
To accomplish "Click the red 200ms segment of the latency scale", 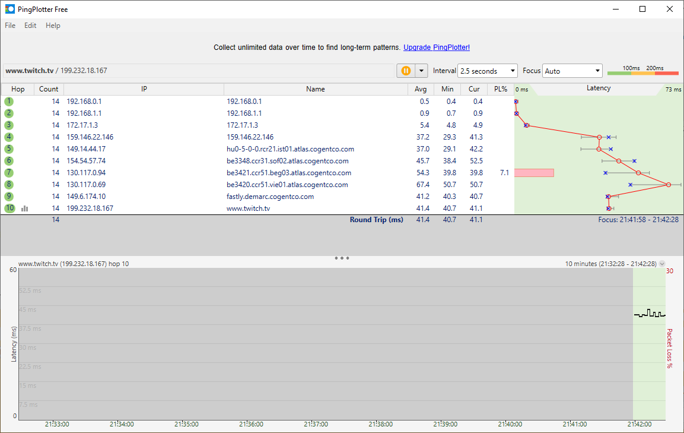I will pyautogui.click(x=667, y=74).
